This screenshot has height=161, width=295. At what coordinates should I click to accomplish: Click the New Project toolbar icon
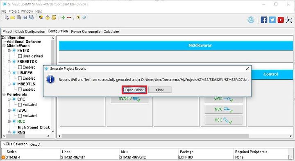7,18
